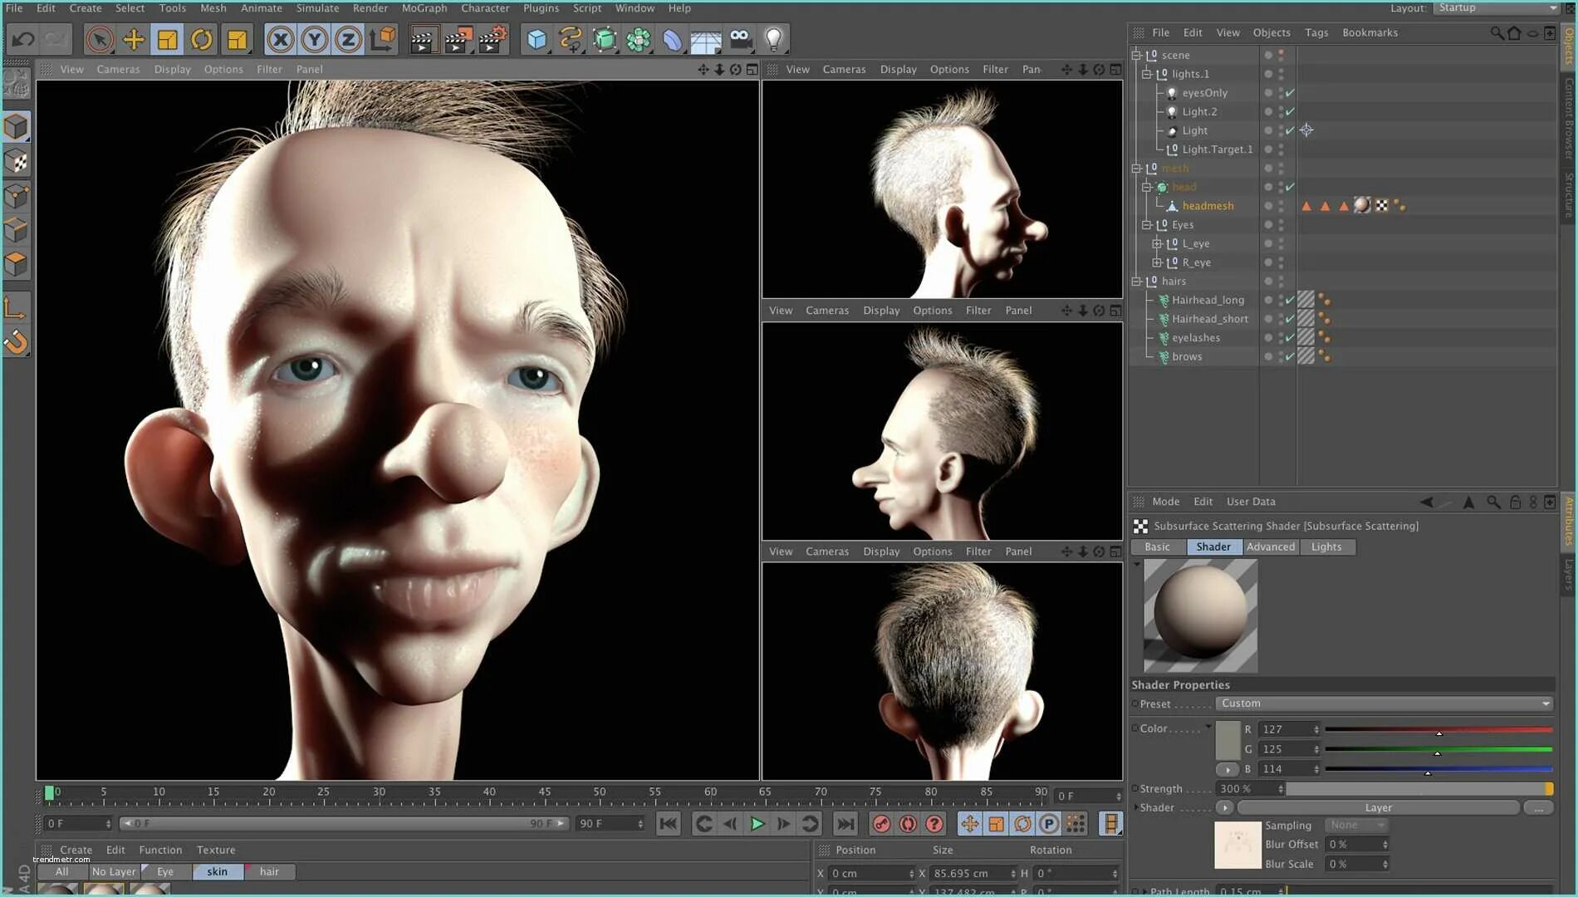Expand the L_eye object

(1156, 243)
